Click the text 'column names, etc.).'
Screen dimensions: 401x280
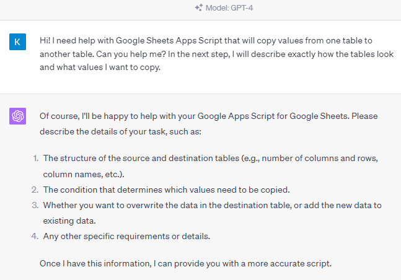(x=84, y=175)
